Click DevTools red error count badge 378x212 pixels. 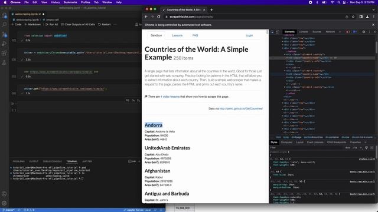point(348,32)
